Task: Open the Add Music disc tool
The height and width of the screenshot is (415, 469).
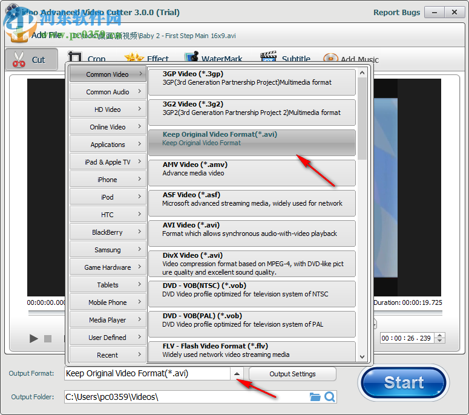Action: pyautogui.click(x=351, y=58)
